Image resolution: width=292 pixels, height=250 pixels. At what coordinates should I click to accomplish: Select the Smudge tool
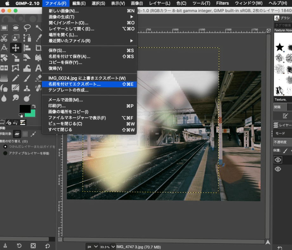16,98
